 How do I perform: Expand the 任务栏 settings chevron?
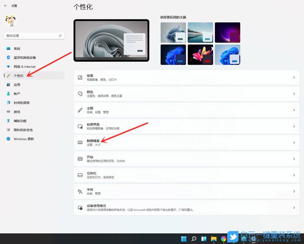(x=294, y=175)
